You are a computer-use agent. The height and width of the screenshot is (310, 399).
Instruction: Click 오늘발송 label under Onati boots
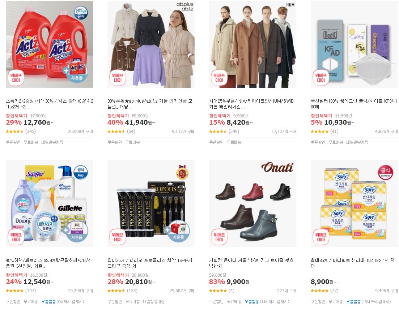point(252,302)
